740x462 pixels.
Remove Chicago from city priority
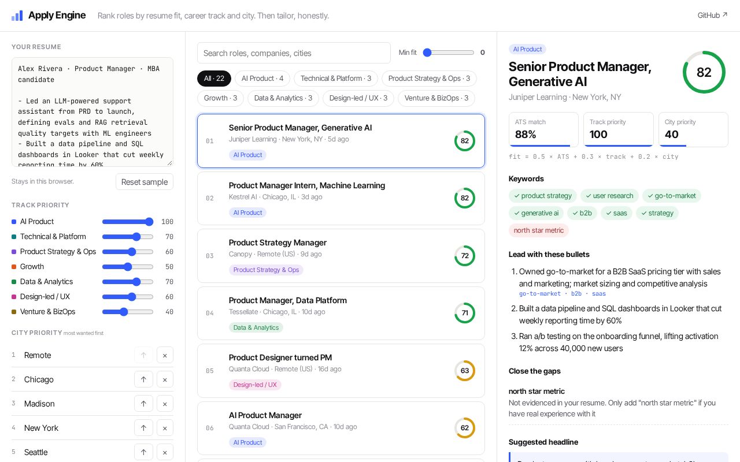click(165, 379)
